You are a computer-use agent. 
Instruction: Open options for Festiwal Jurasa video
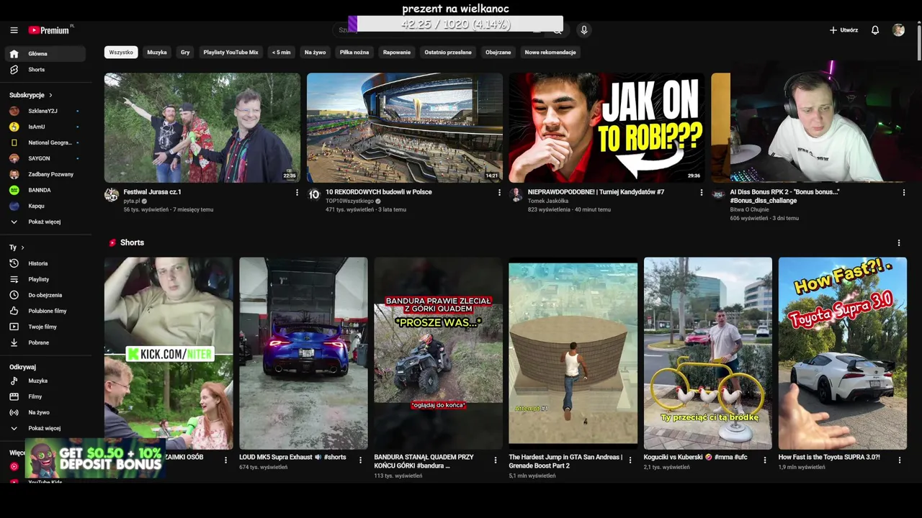[x=297, y=193]
